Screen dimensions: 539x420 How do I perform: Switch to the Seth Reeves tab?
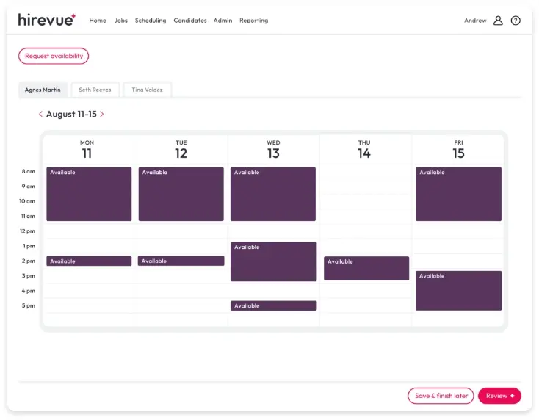pos(95,90)
